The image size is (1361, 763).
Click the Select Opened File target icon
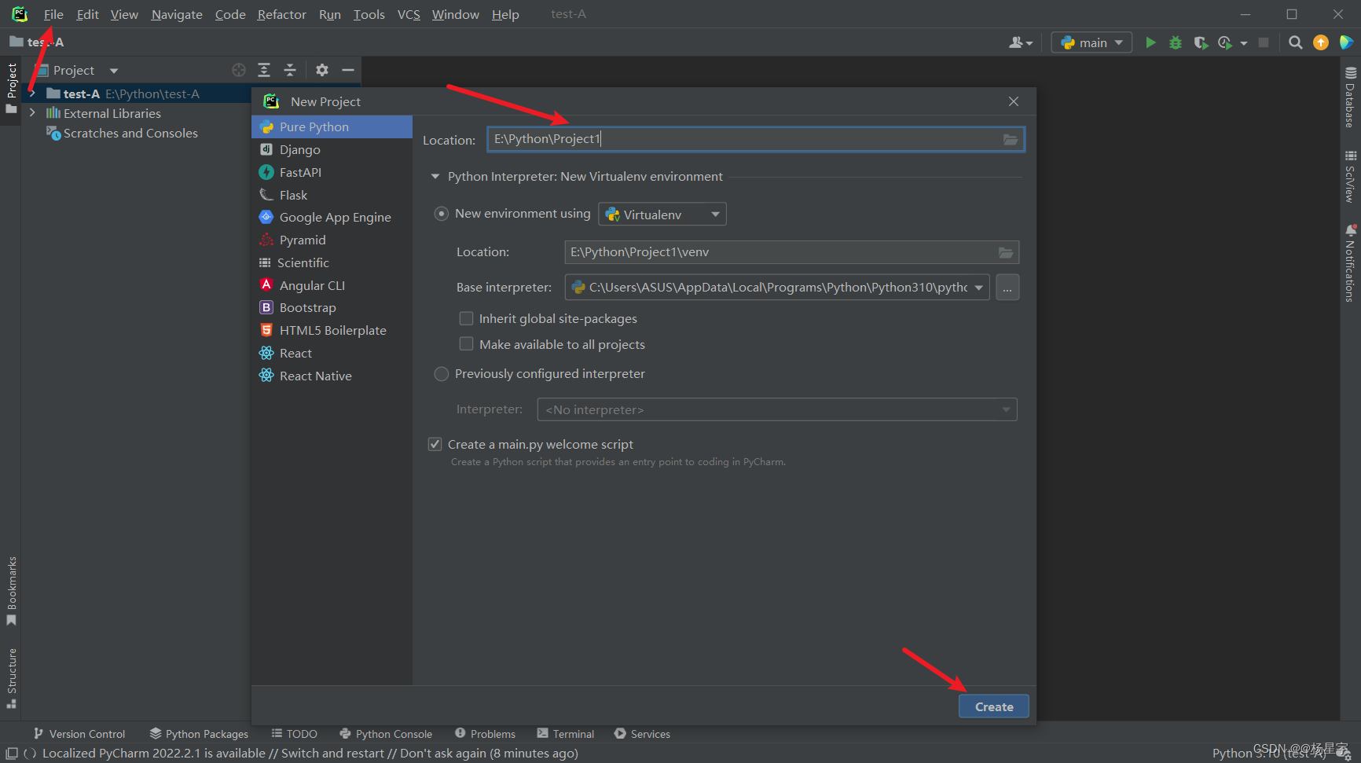tap(239, 70)
